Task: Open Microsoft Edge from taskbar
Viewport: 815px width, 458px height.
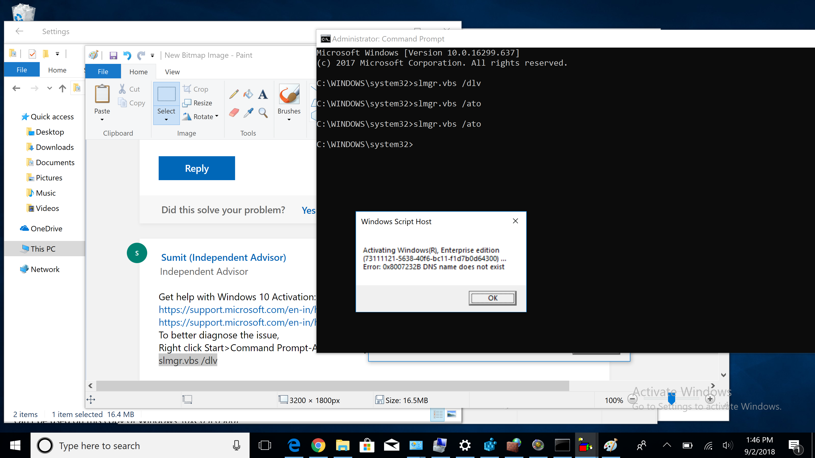Action: [x=294, y=446]
